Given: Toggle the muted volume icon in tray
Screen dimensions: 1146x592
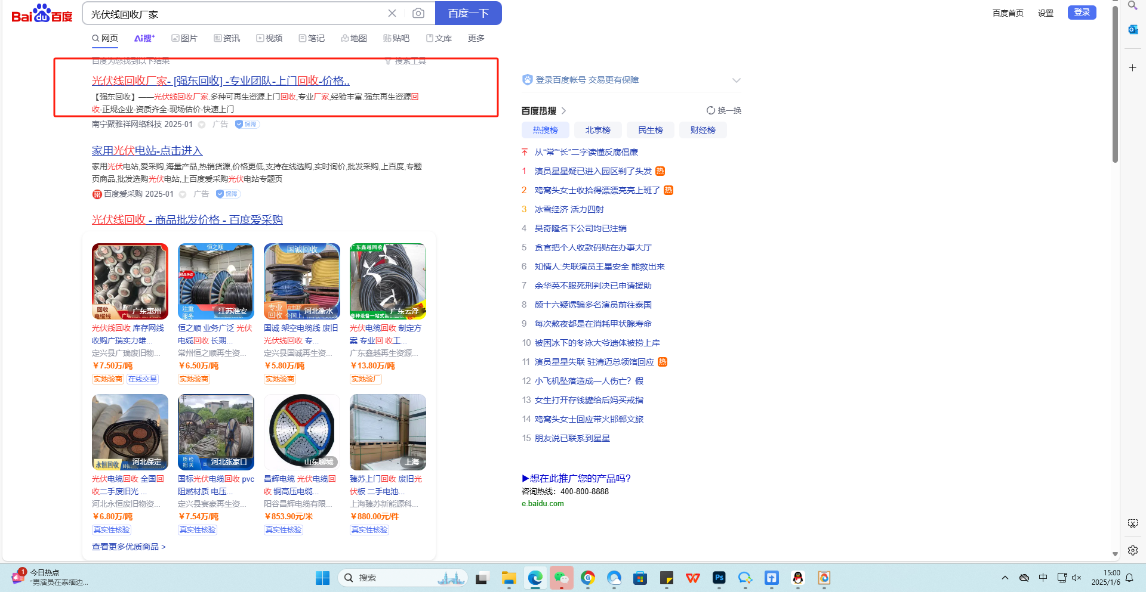Looking at the screenshot, I should (1077, 578).
